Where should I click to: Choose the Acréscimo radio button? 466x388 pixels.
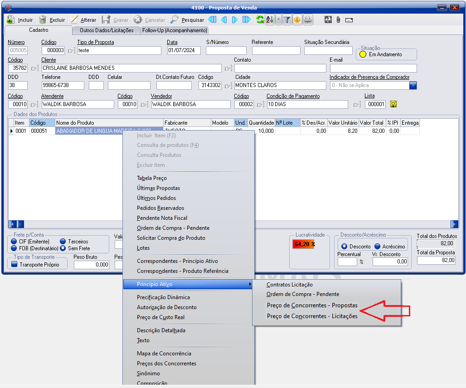378,247
